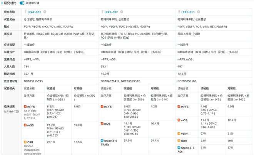Remove LEAP-011 column with its close icon
Screen dimensions: 254x155
pyautogui.click(x=199, y=12)
